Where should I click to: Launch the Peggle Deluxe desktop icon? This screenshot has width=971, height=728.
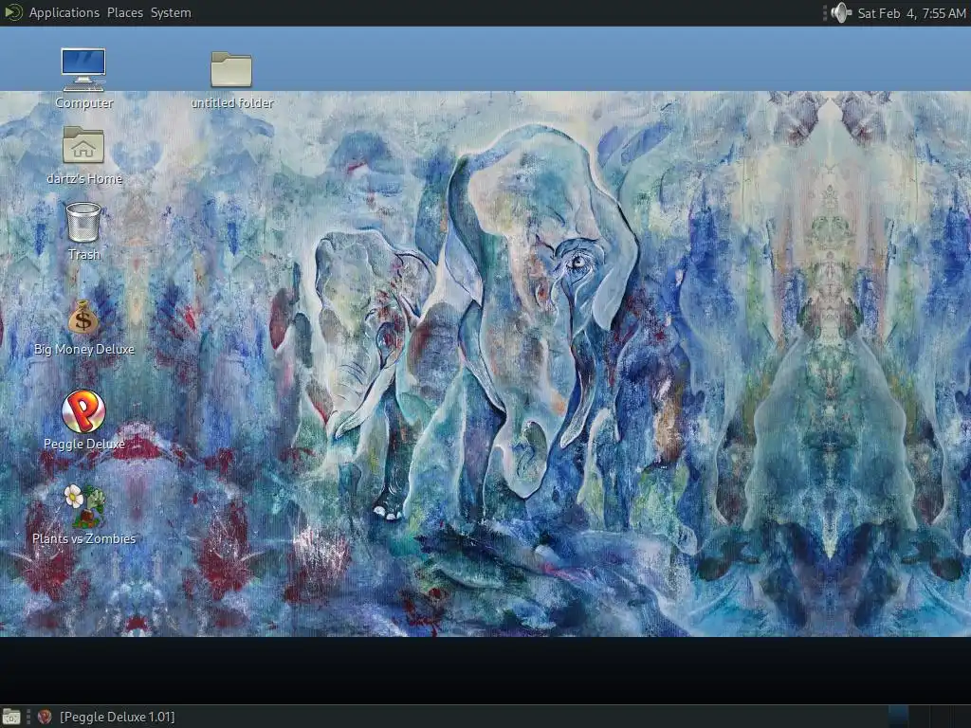click(83, 411)
